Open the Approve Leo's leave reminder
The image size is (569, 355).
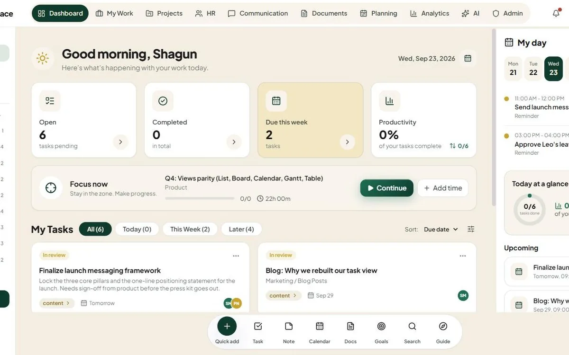click(536, 144)
